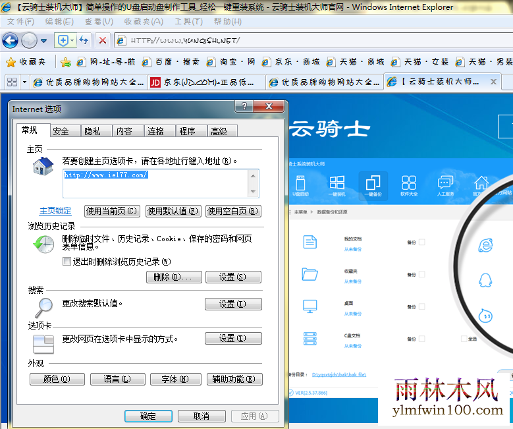This screenshot has height=429, width=513.
Task: Open the 天猫·商城 favorites link
Action: 355,62
